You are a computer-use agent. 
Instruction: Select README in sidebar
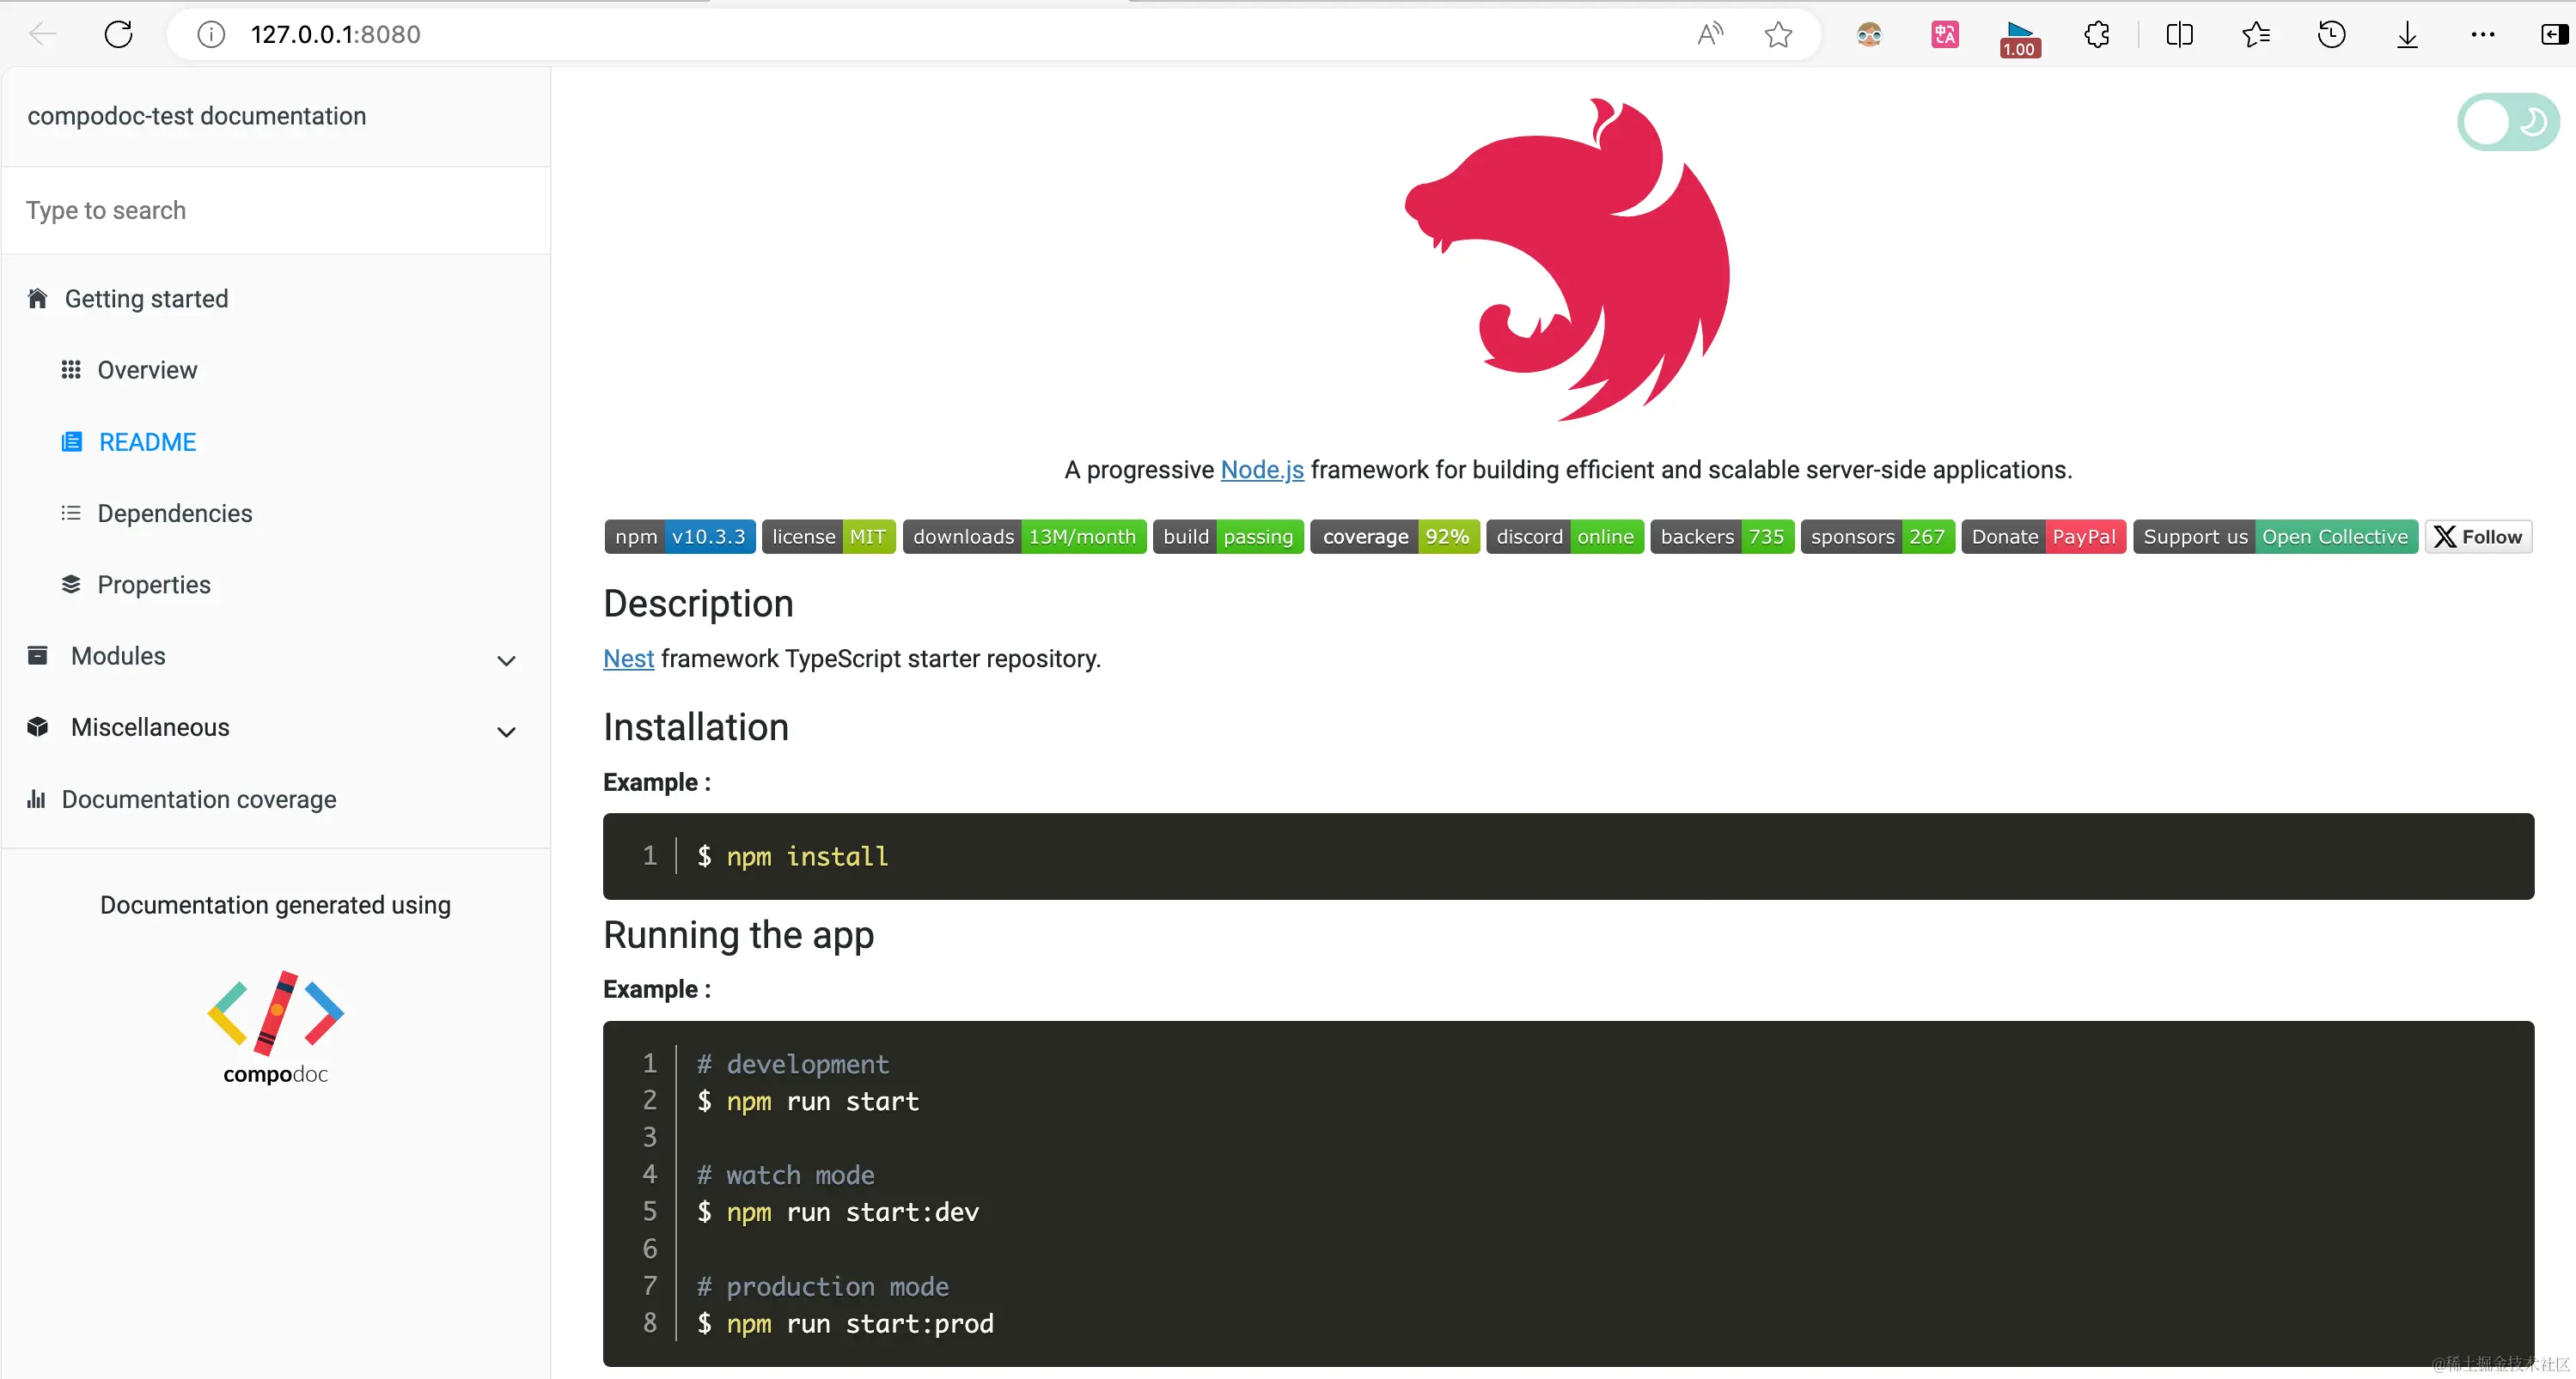coord(147,441)
